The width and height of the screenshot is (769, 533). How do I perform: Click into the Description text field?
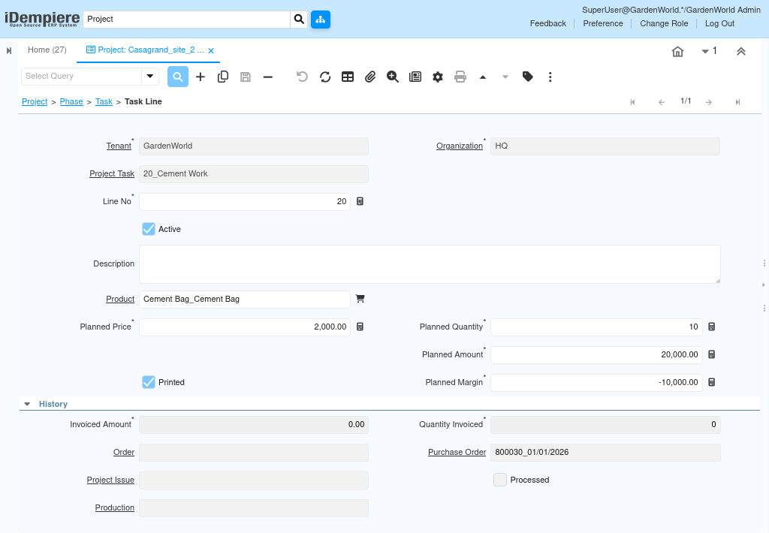(430, 264)
